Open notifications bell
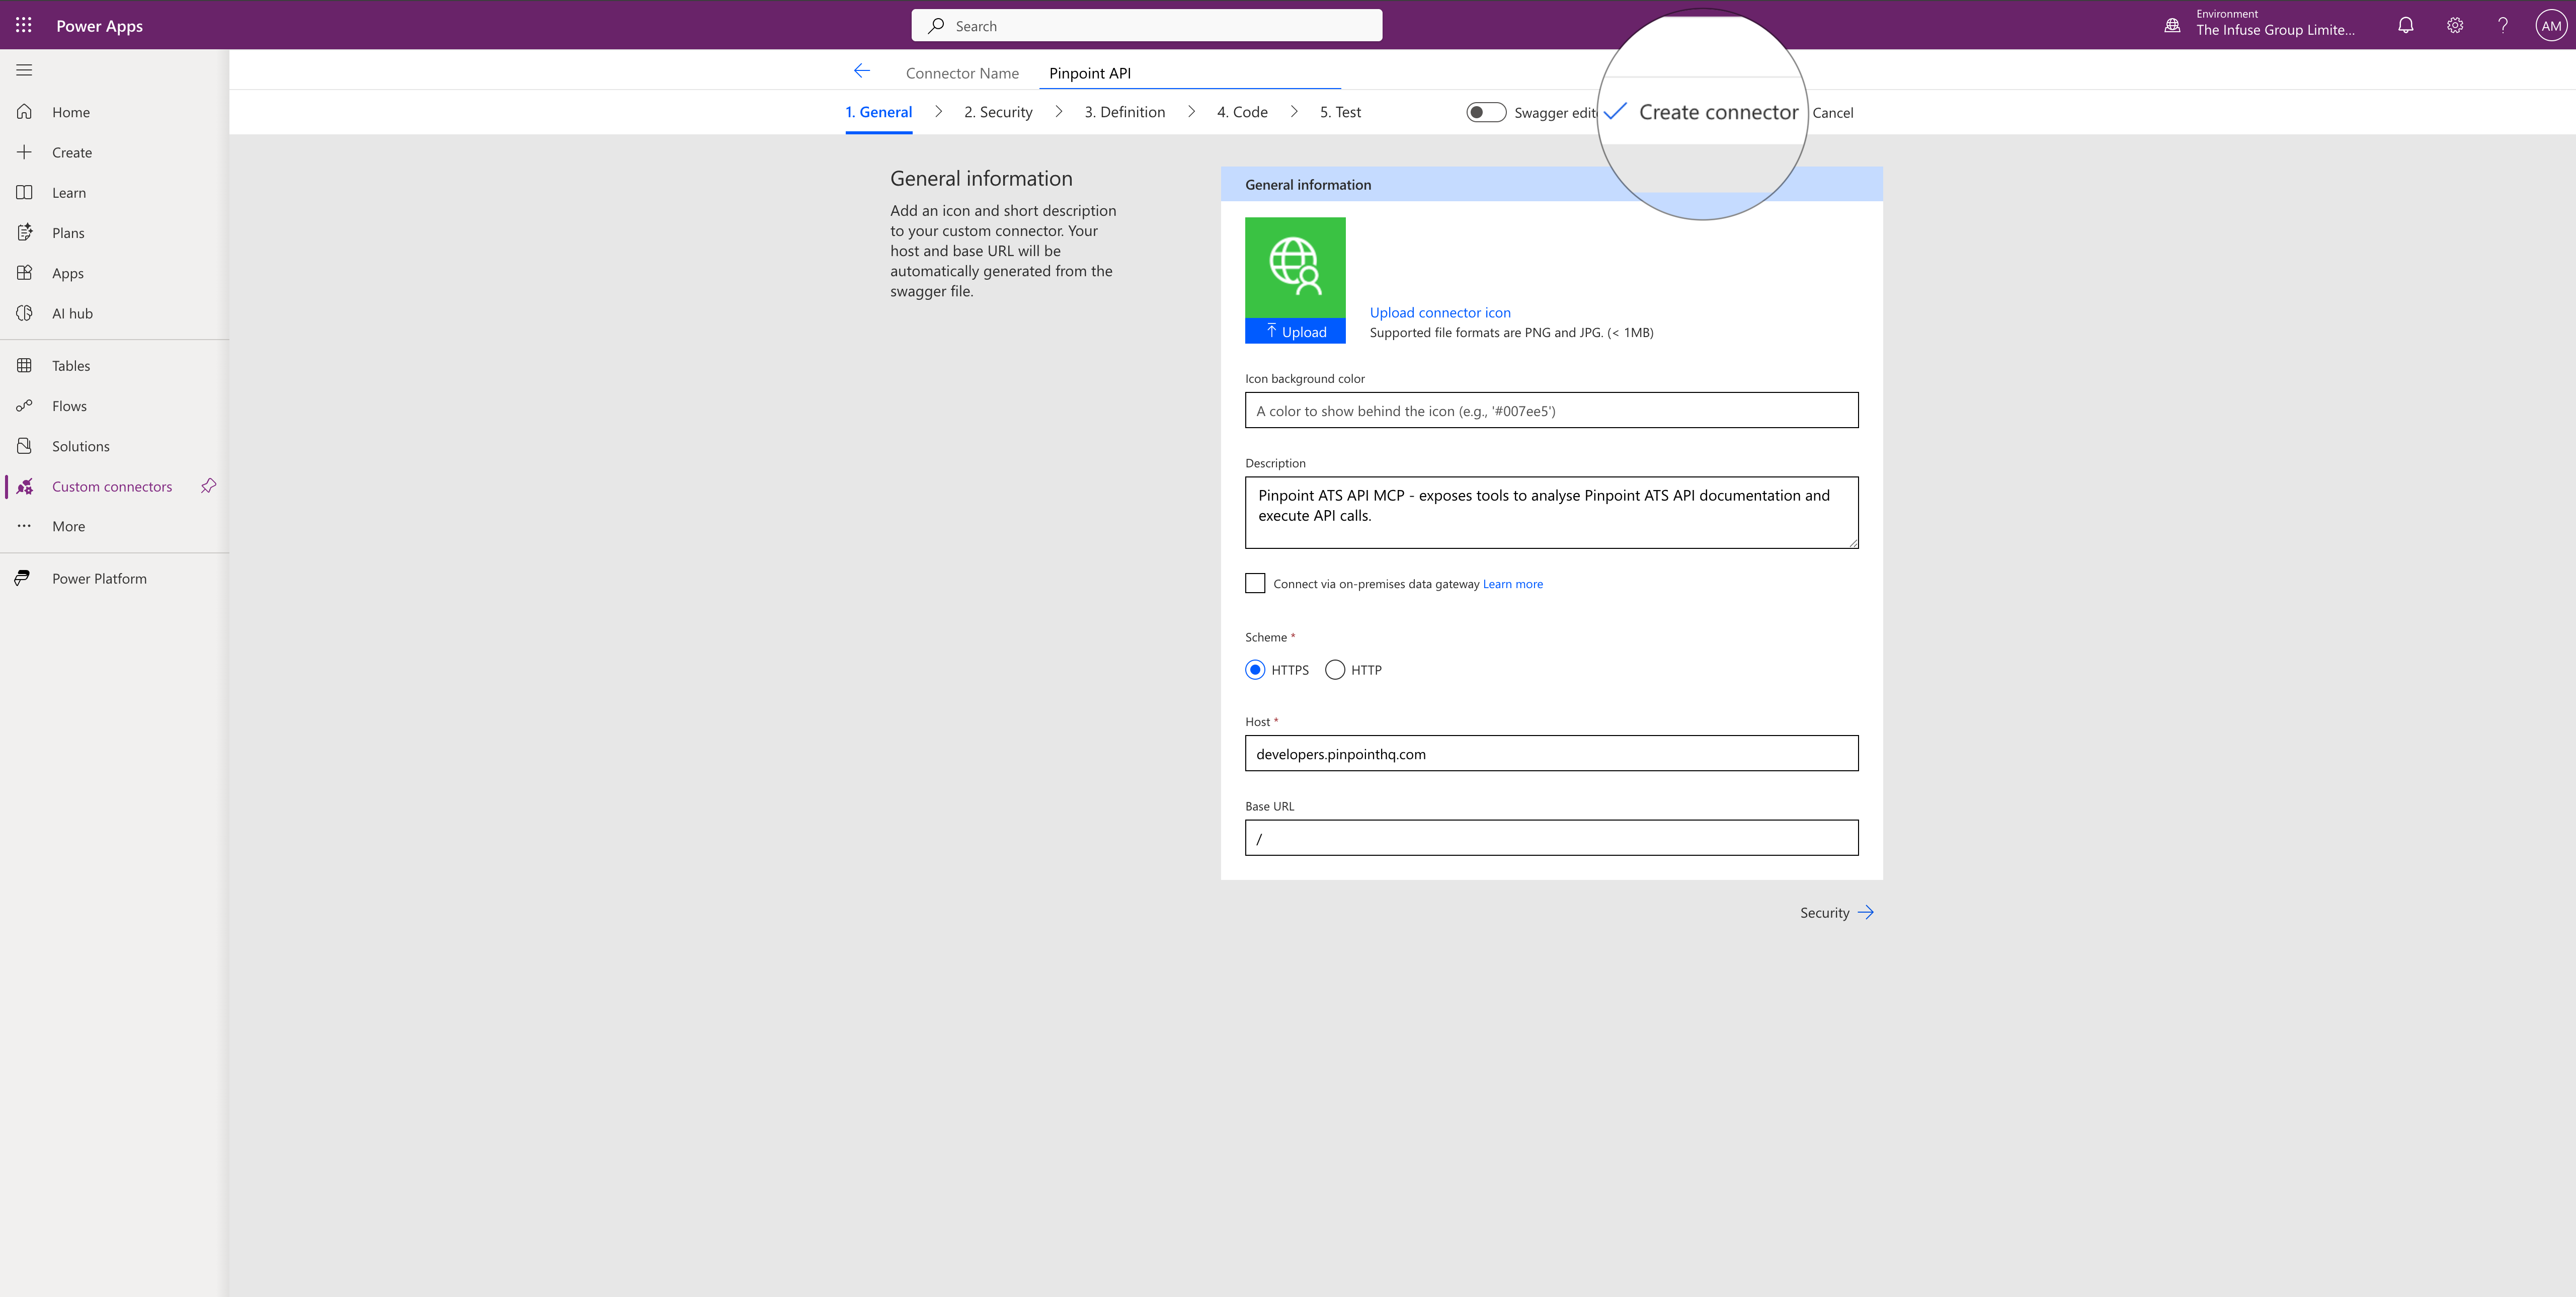 pos(2406,26)
